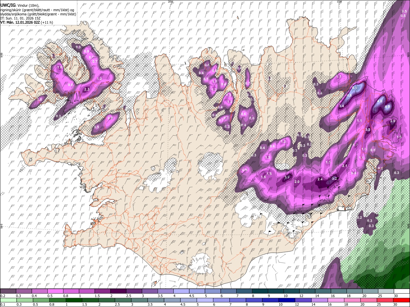Viewport: 410px width, 307px height.
Task: Click the '20W' longitude label
Action: tap(170, 2)
